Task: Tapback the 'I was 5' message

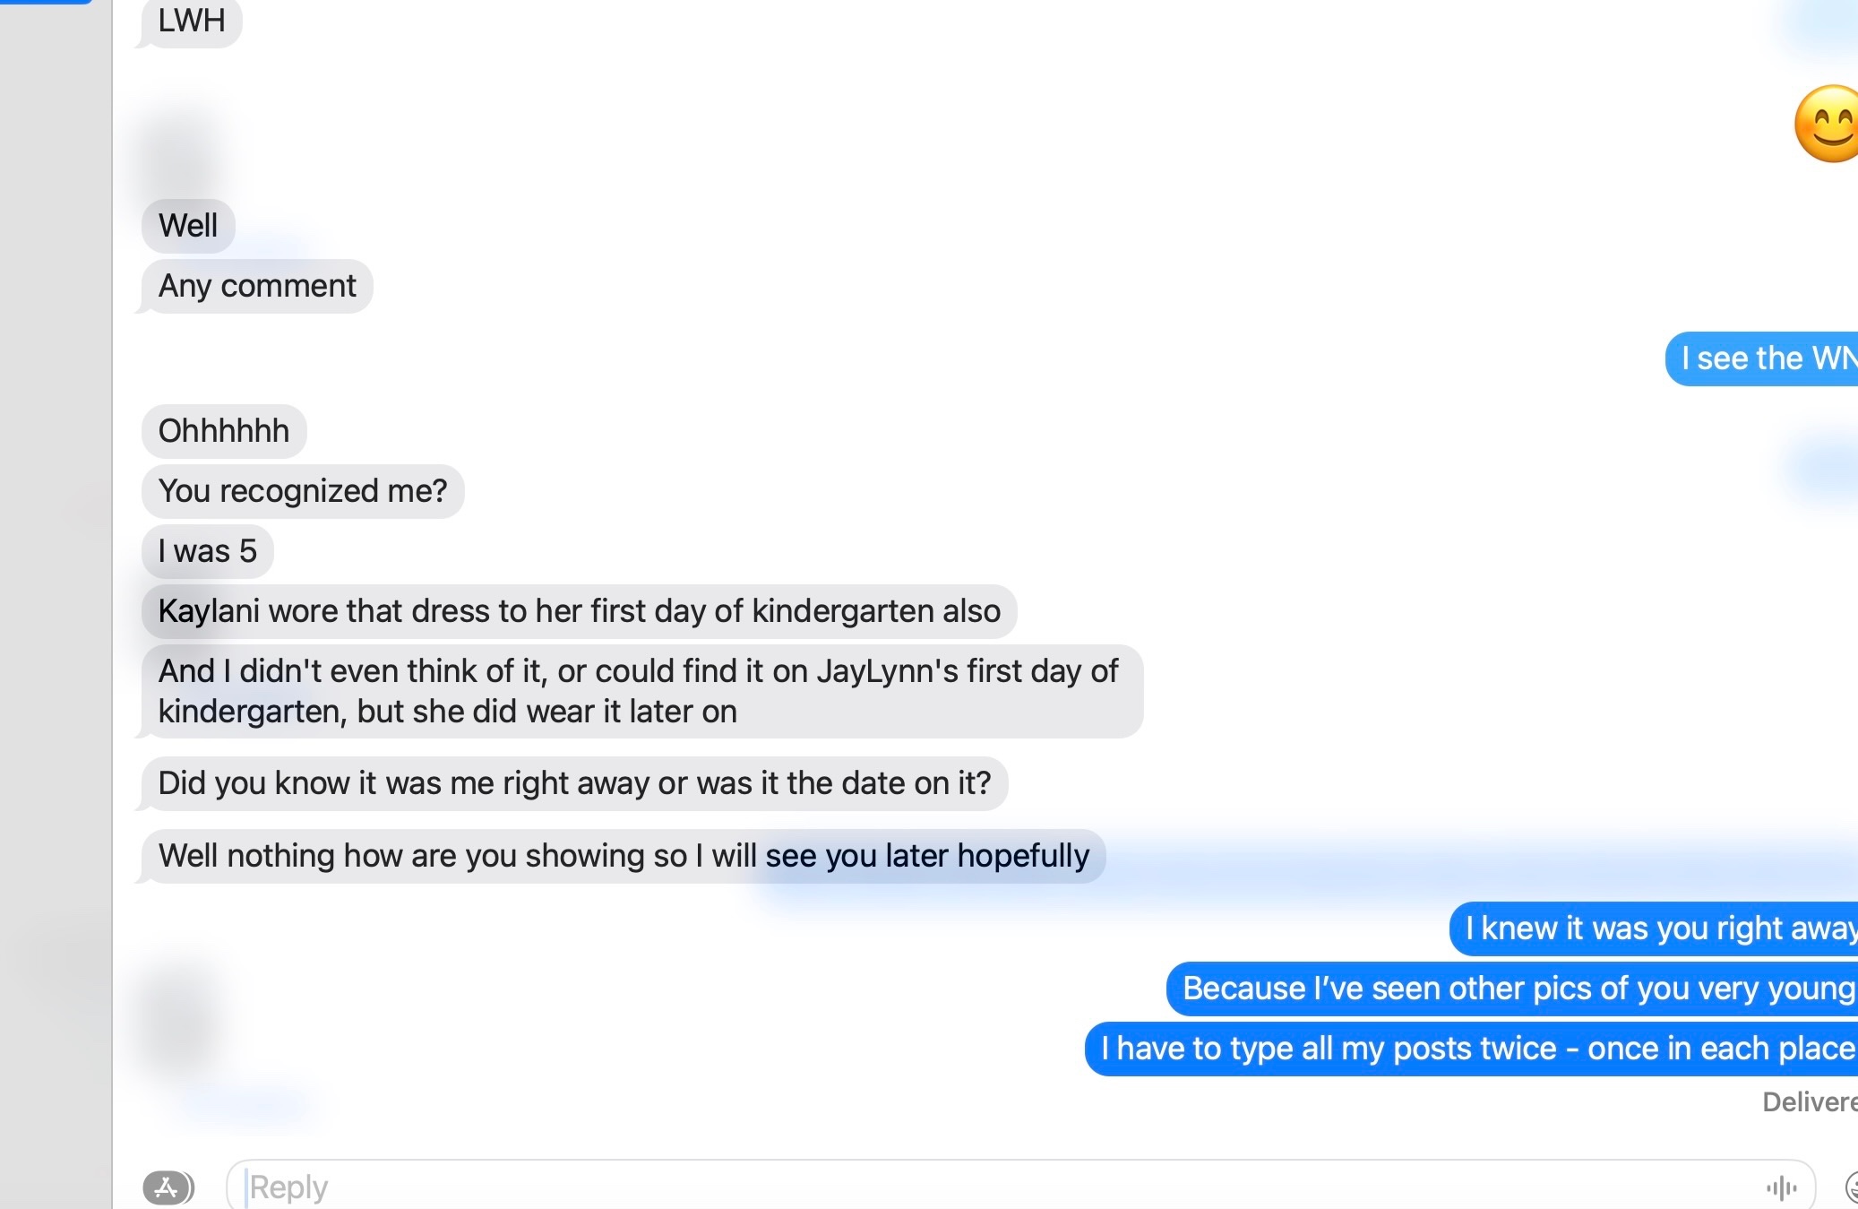Action: [207, 551]
